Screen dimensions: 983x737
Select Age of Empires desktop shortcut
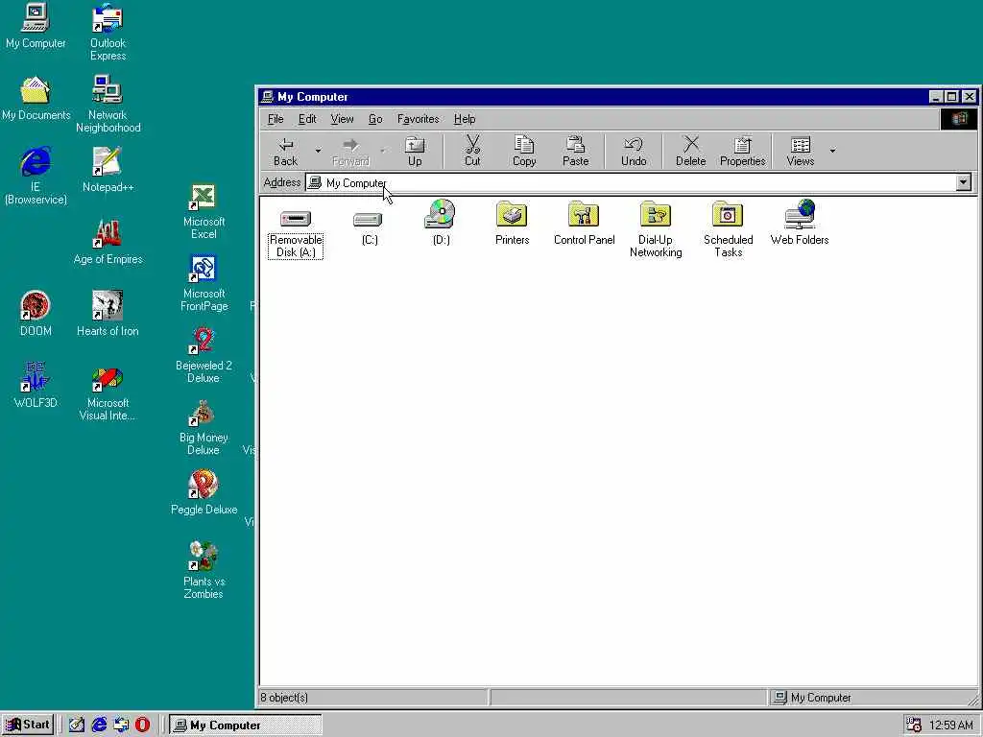(x=108, y=242)
